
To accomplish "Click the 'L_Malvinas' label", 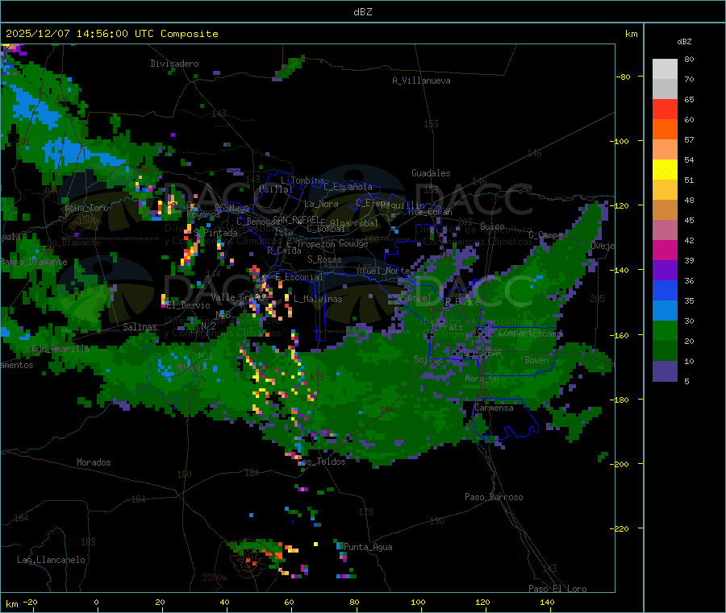I will click(x=318, y=299).
